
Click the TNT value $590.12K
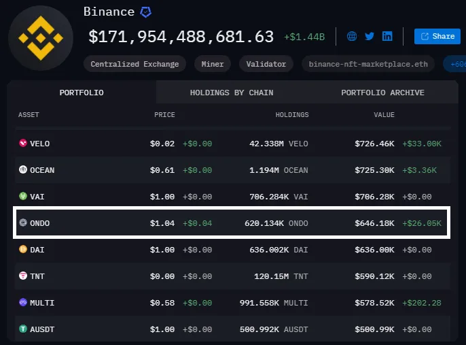pyautogui.click(x=374, y=276)
